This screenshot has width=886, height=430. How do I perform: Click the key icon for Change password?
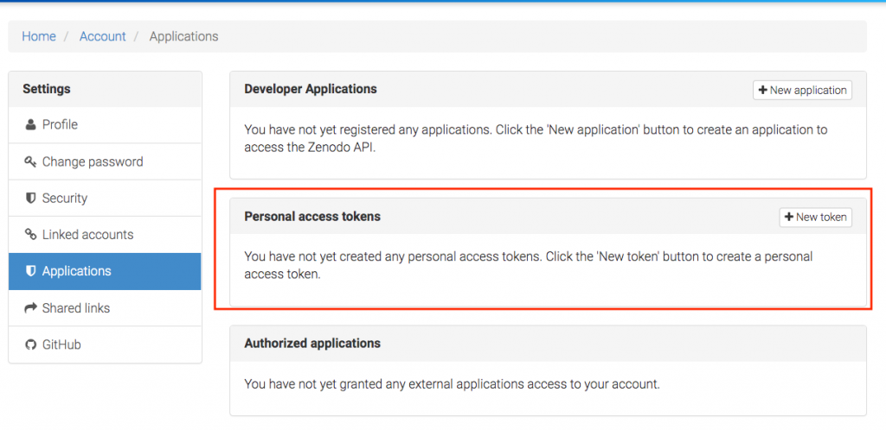pyautogui.click(x=30, y=161)
